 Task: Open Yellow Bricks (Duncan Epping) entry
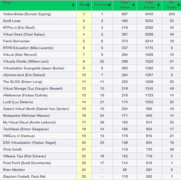(27, 14)
